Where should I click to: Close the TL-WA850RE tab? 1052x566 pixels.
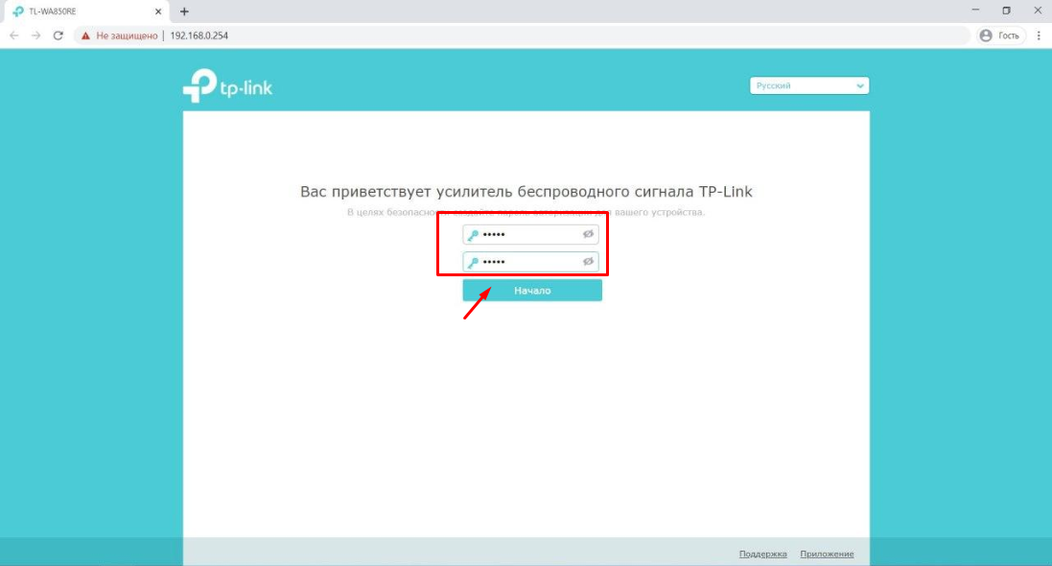click(158, 12)
